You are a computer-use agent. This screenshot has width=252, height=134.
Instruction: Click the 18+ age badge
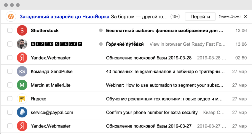click(175, 17)
